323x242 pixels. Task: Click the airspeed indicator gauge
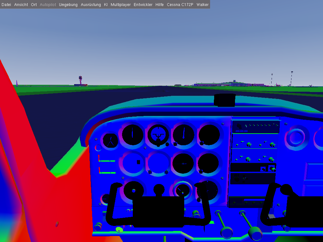(132, 134)
